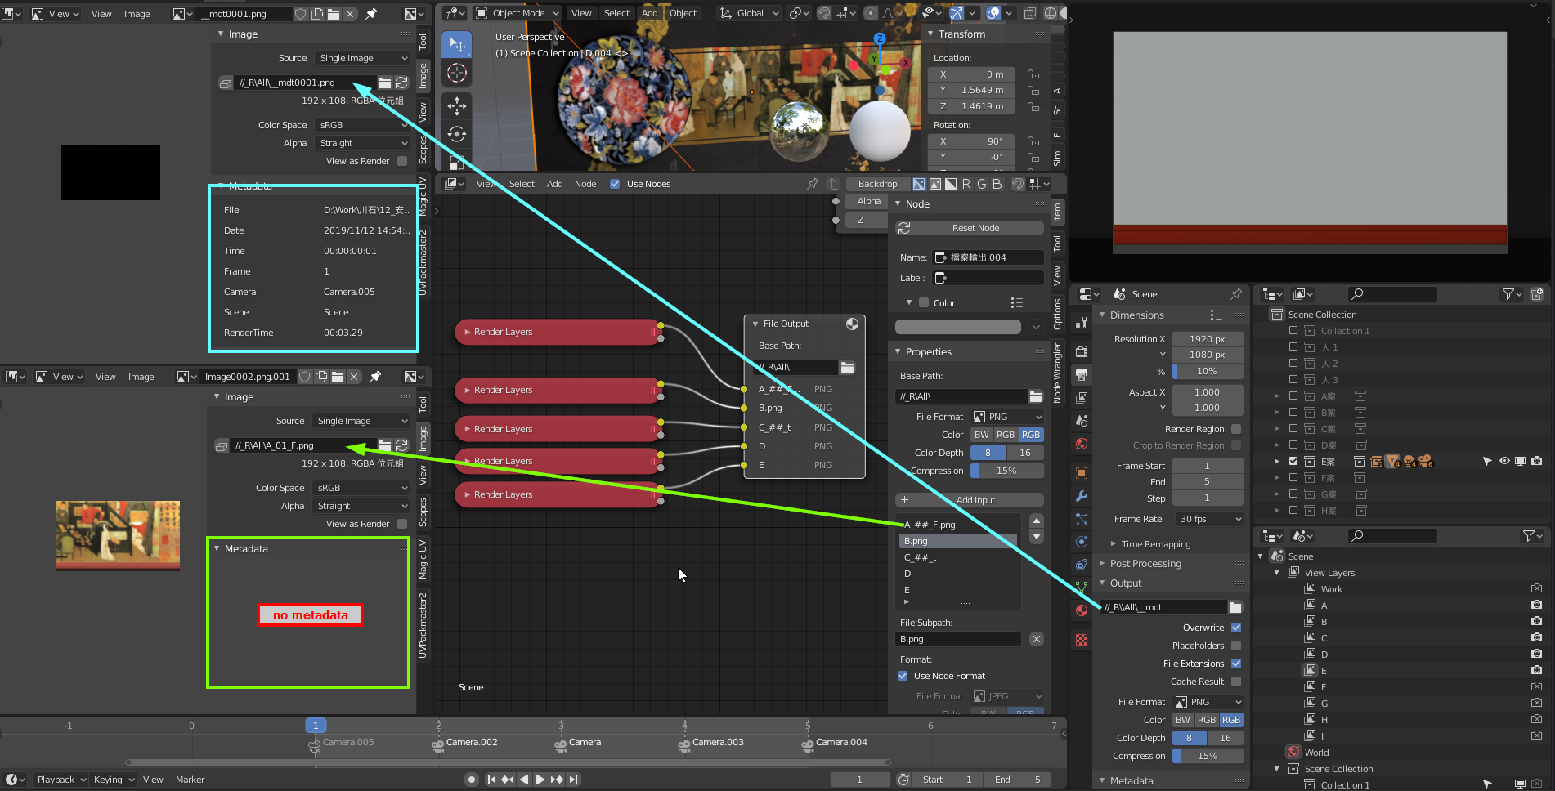This screenshot has width=1555, height=791.
Task: Collapse the Dimensions panel
Action: coord(1136,315)
